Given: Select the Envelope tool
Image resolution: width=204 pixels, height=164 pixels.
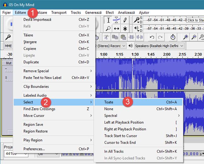Looking at the screenshot, I should point(116,20).
